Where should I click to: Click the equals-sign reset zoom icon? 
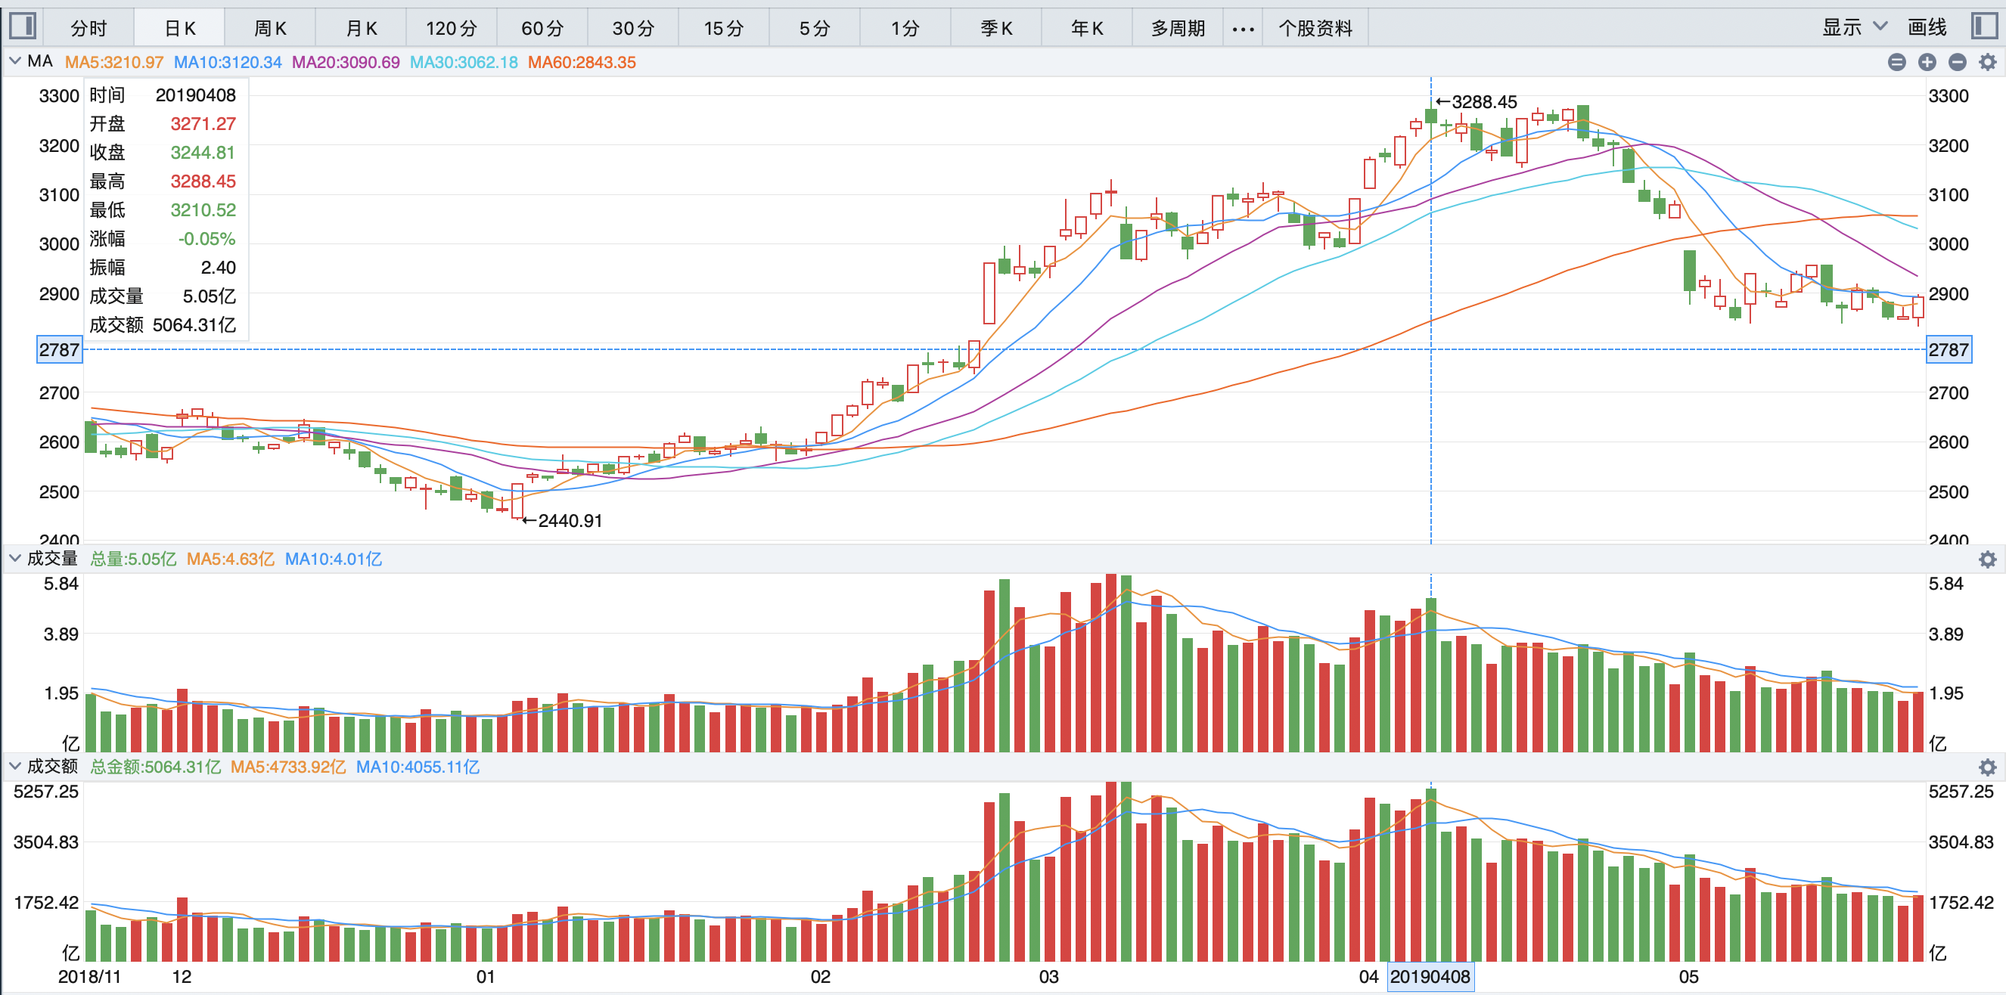[1897, 62]
